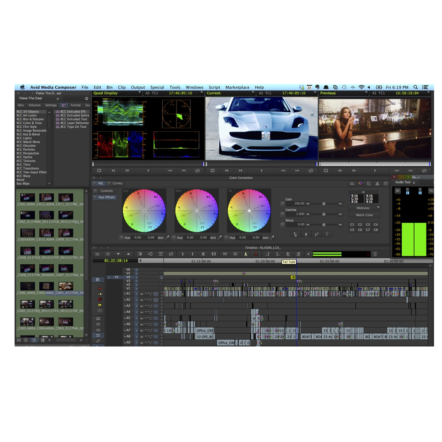This screenshot has width=442, height=442.
Task: Select the shadows hue eyedropper in Color Correction
Action: click(x=168, y=237)
